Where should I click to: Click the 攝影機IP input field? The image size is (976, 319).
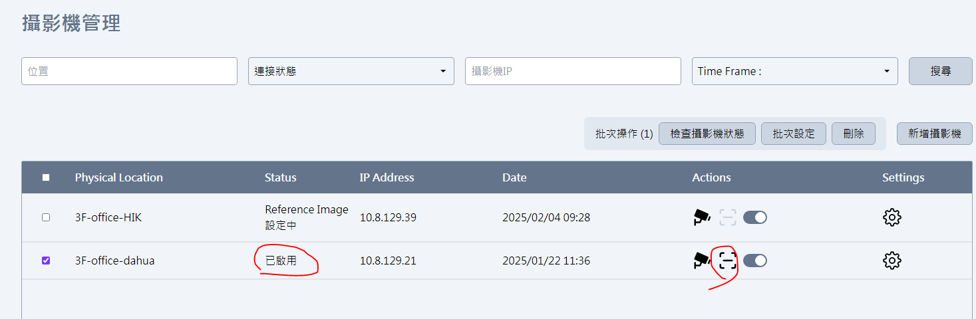[x=572, y=71]
